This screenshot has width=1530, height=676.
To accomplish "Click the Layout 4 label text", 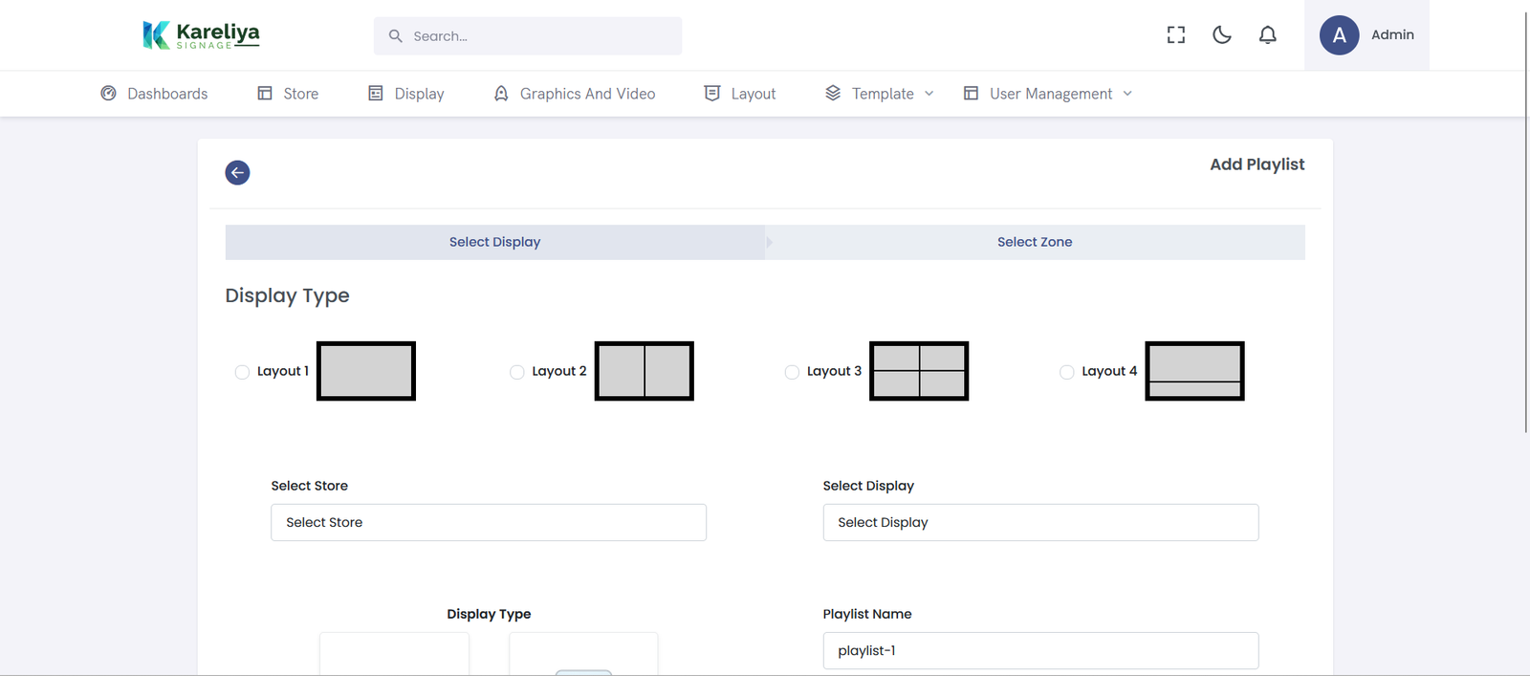I will click(1109, 371).
